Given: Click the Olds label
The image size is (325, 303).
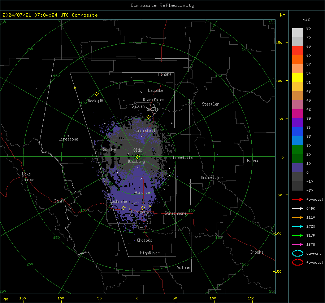Looking at the screenshot, I should (138, 150).
